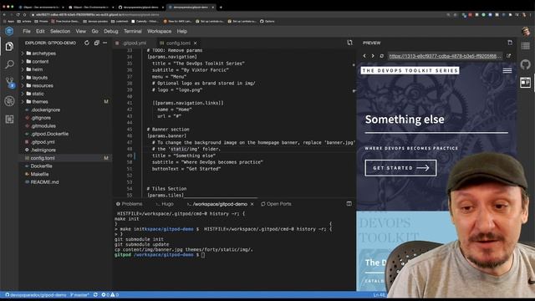Click The DevOps Toolkit Series site title
This screenshot has height=301, width=535.
click(410, 70)
